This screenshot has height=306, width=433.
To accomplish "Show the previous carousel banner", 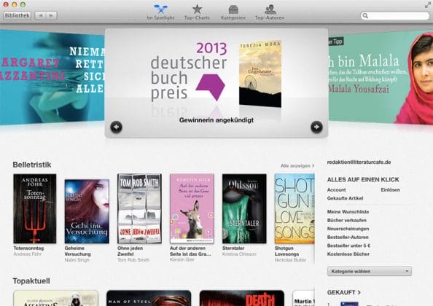I will [116, 127].
